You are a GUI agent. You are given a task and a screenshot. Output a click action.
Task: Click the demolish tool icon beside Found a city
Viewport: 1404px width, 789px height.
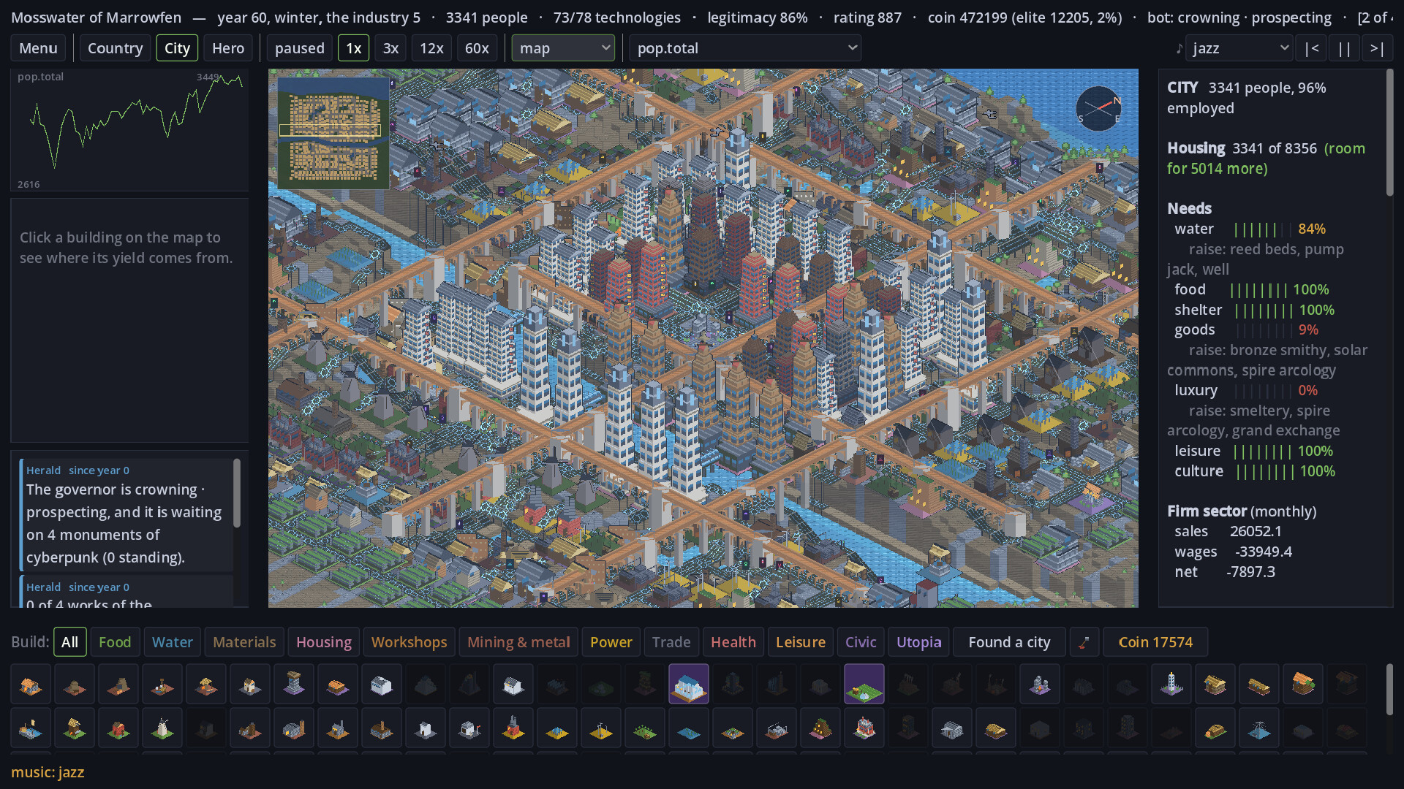pyautogui.click(x=1084, y=642)
